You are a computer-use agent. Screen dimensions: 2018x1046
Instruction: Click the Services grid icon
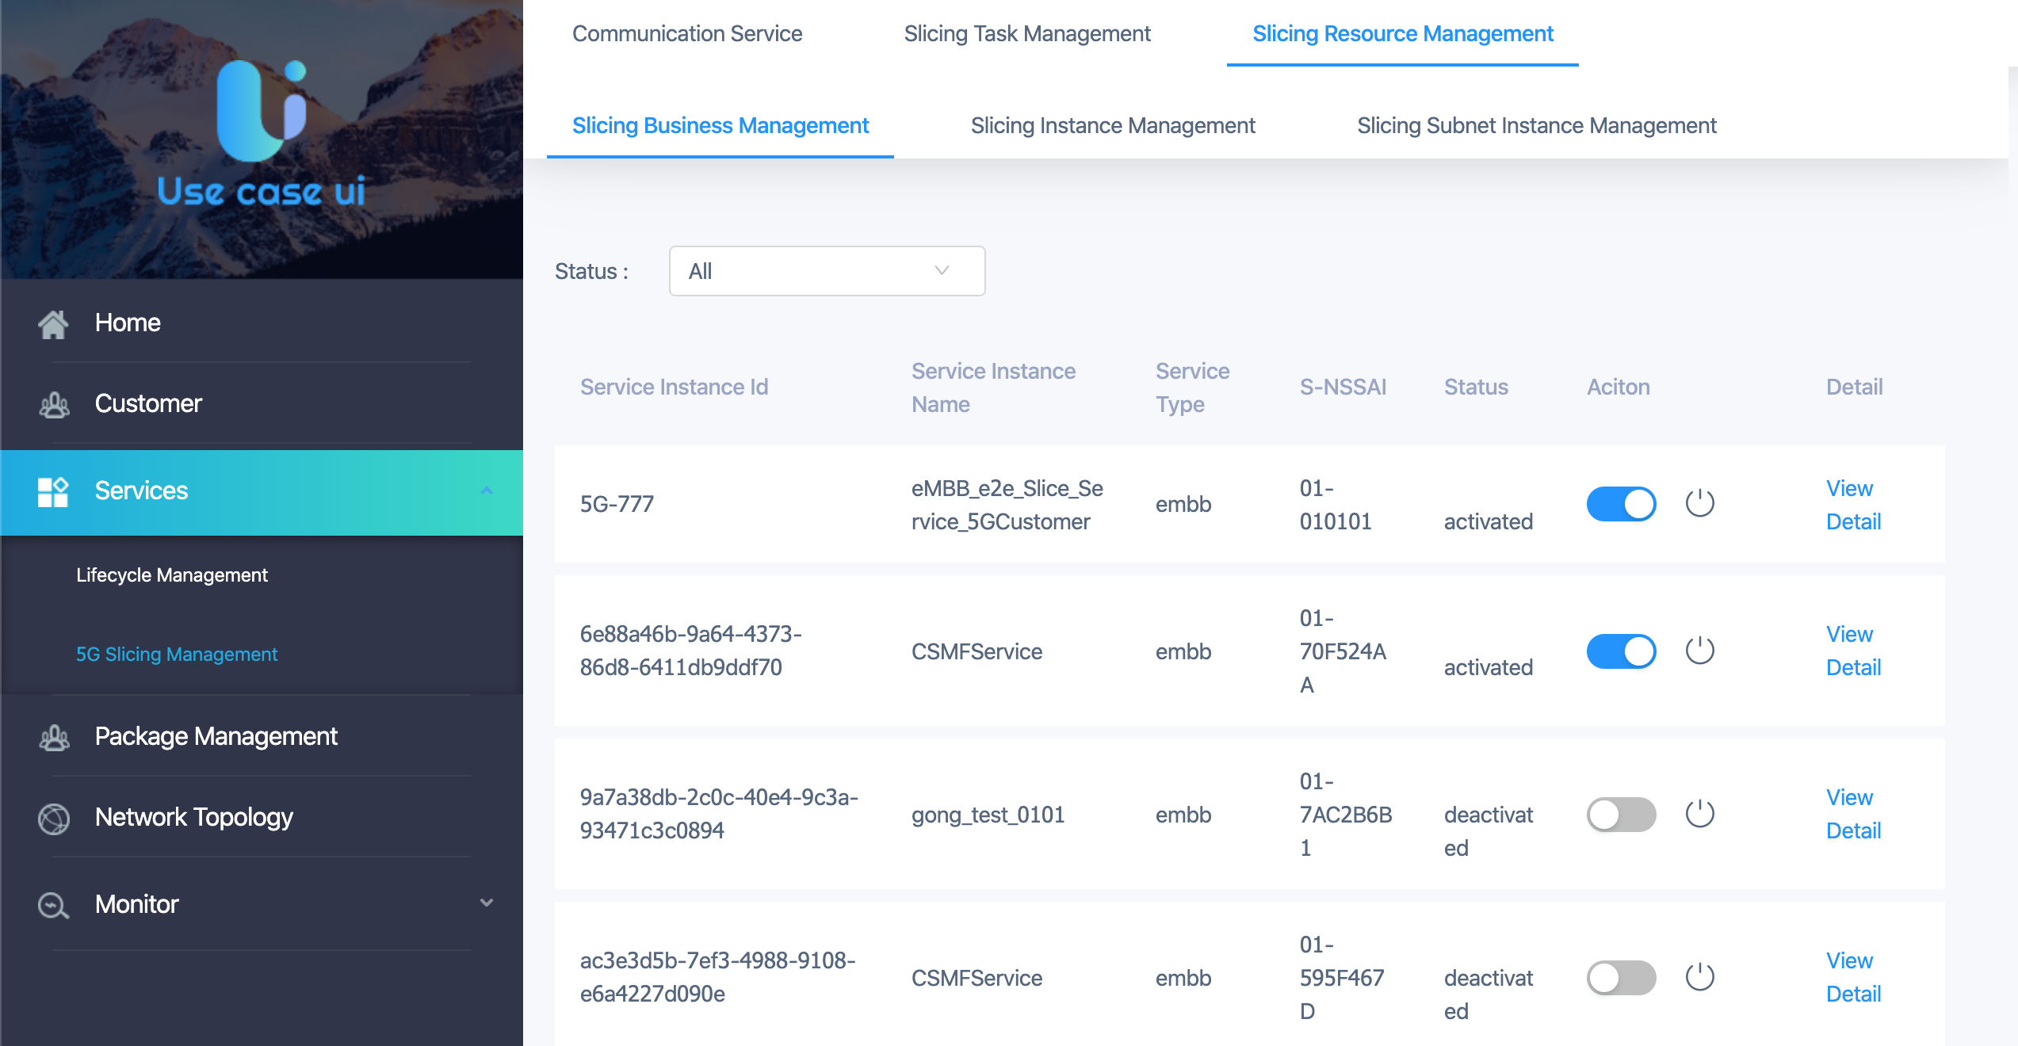[53, 491]
